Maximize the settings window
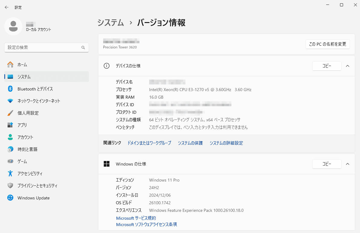Viewport: 360px width, 233px height. [342, 5]
